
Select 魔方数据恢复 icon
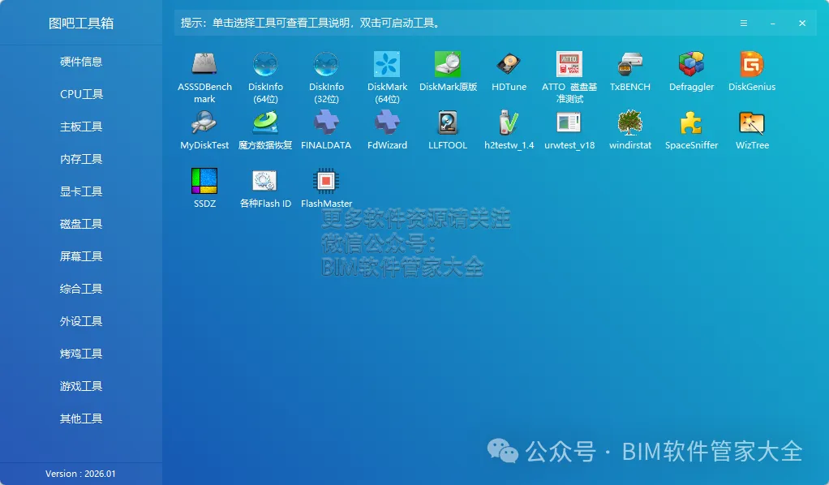click(x=265, y=122)
